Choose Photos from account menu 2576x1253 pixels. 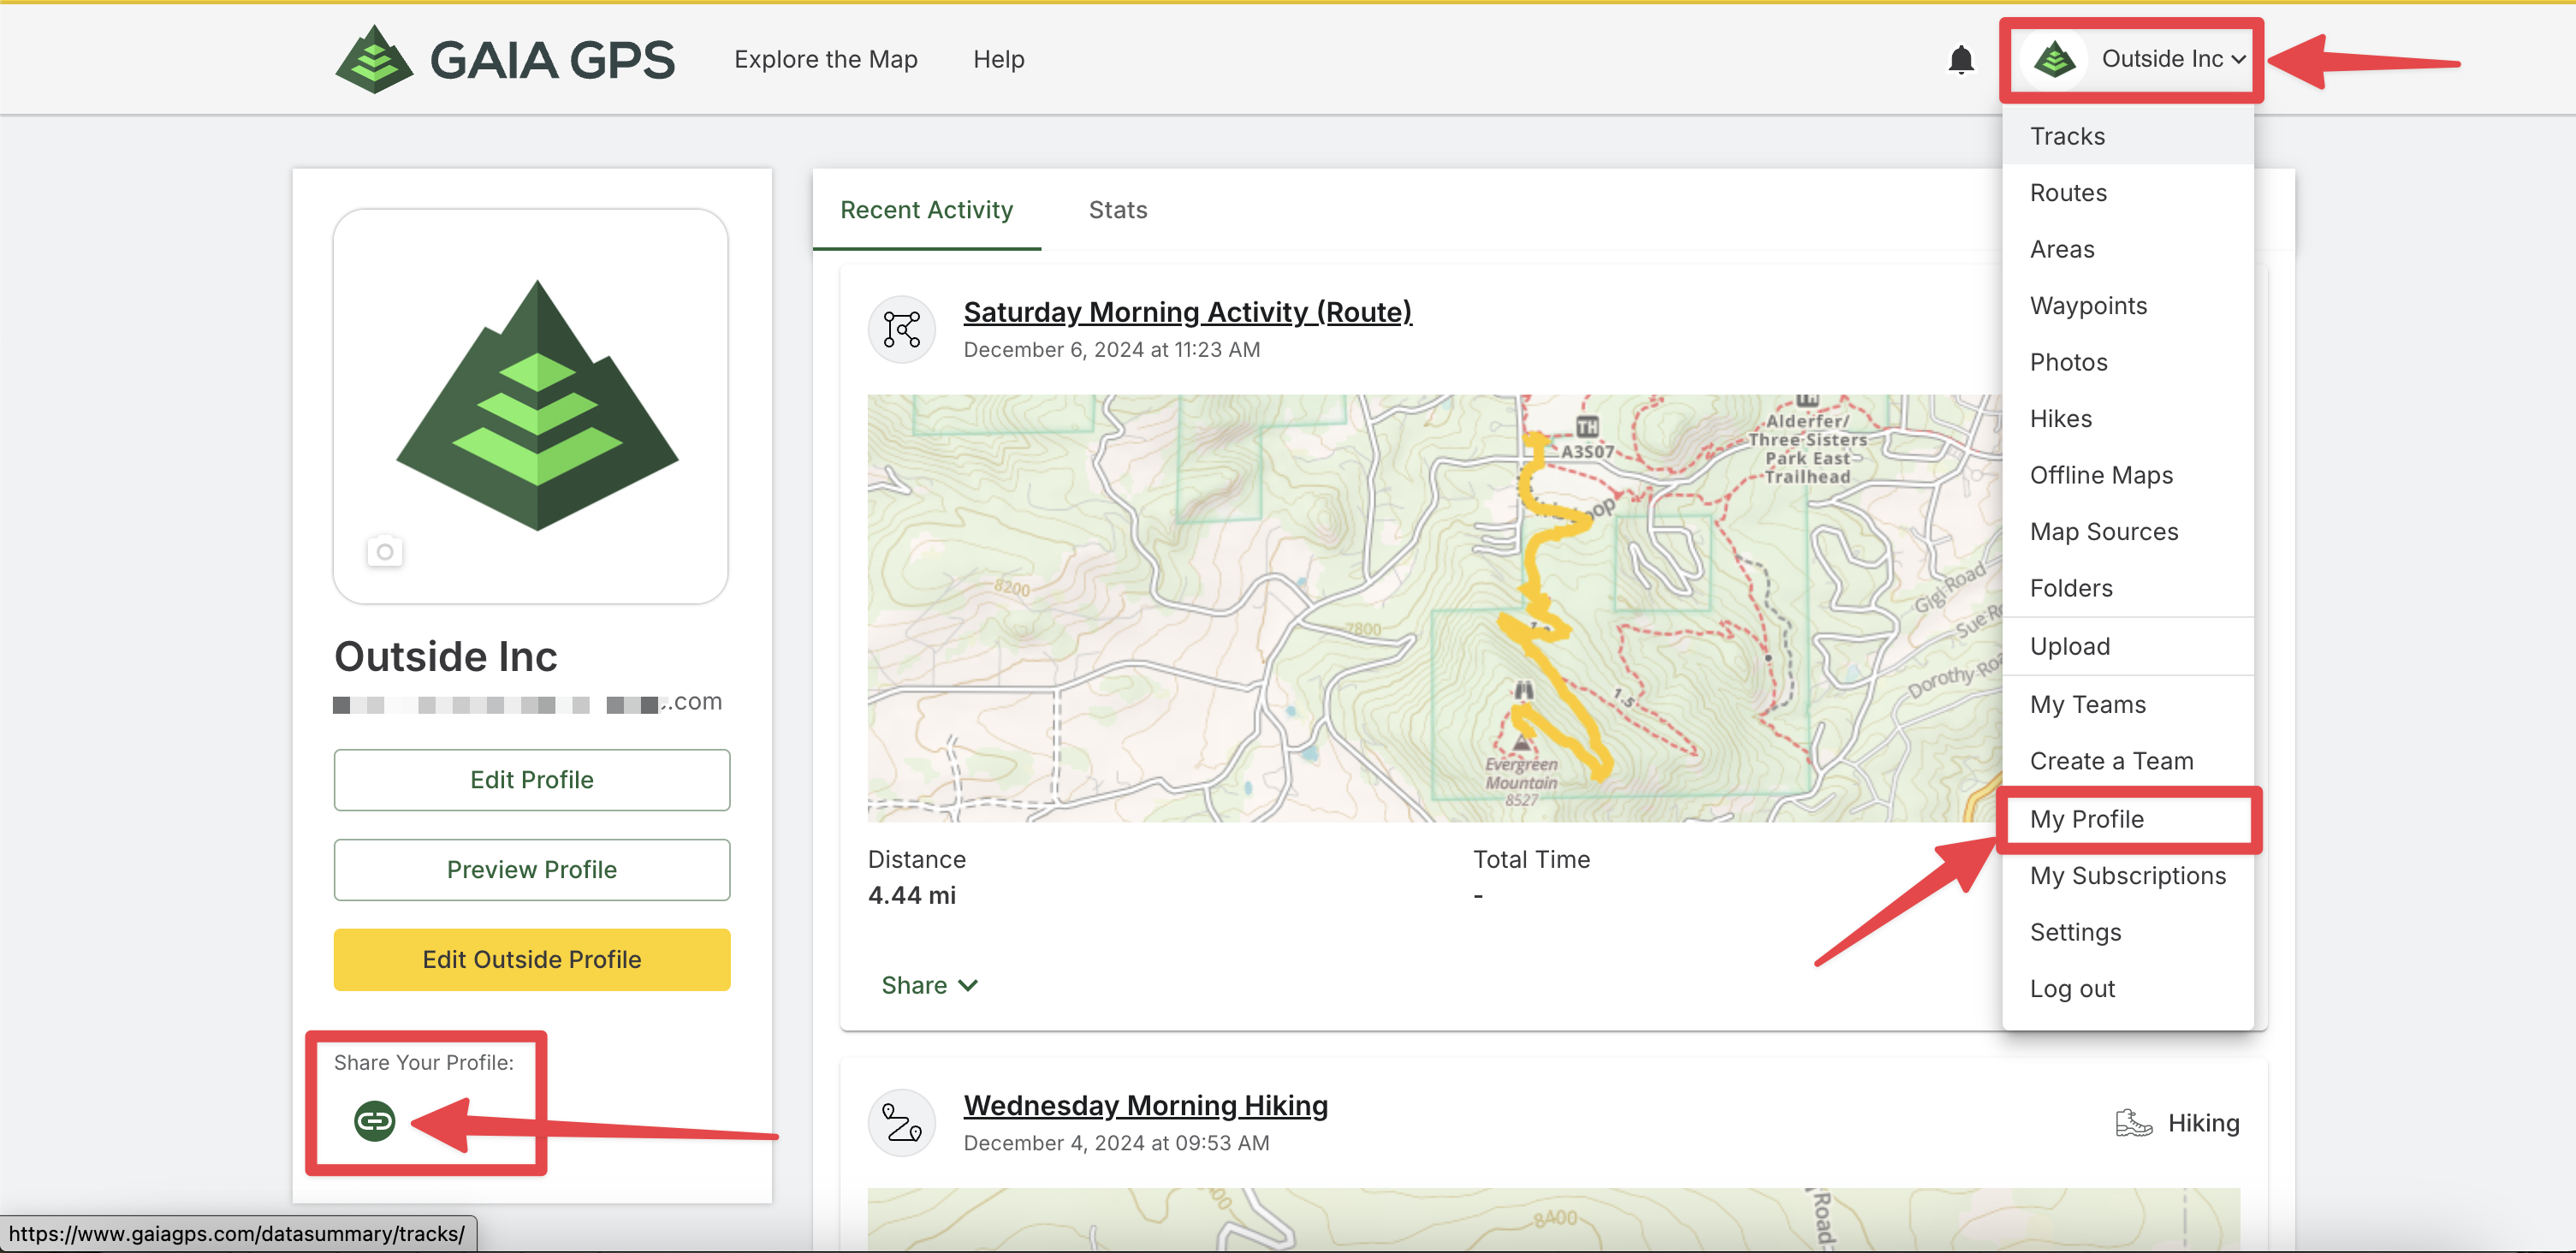[x=2127, y=362]
